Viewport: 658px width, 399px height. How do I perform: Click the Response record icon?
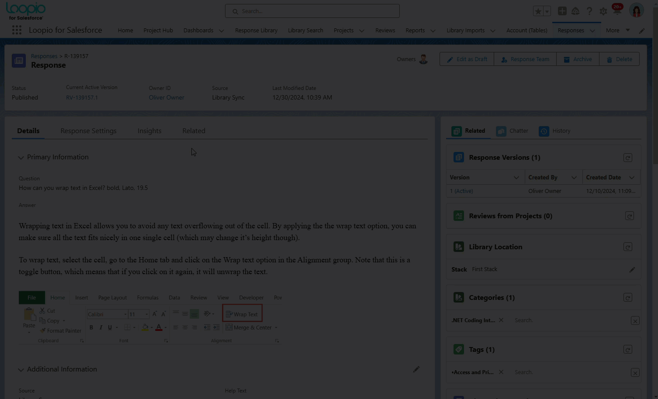19,61
